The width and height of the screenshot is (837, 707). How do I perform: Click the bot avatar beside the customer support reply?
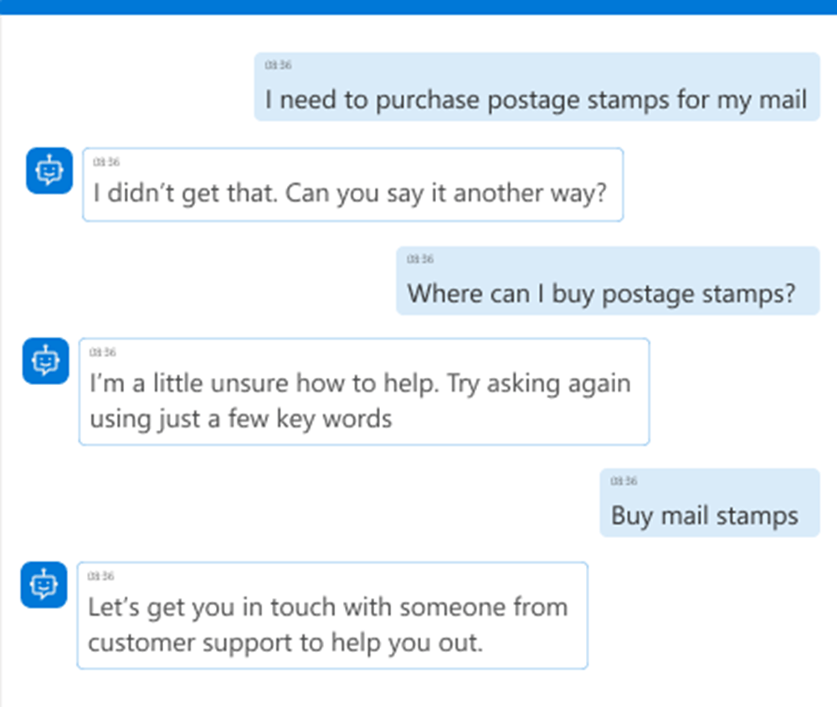coord(44,585)
